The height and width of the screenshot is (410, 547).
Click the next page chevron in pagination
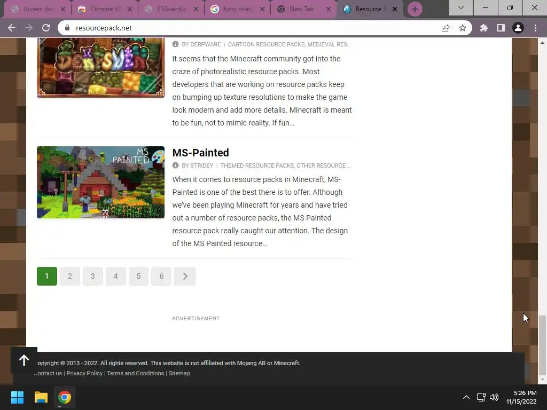click(185, 276)
